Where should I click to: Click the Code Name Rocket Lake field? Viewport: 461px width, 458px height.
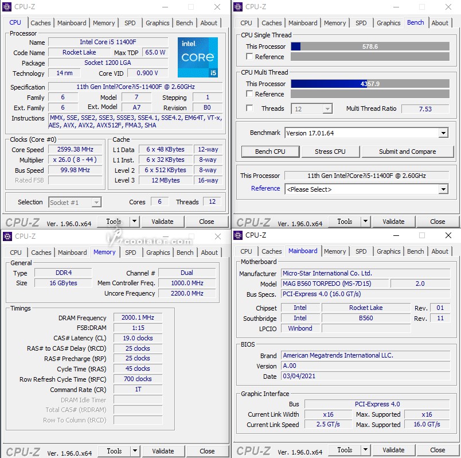79,52
